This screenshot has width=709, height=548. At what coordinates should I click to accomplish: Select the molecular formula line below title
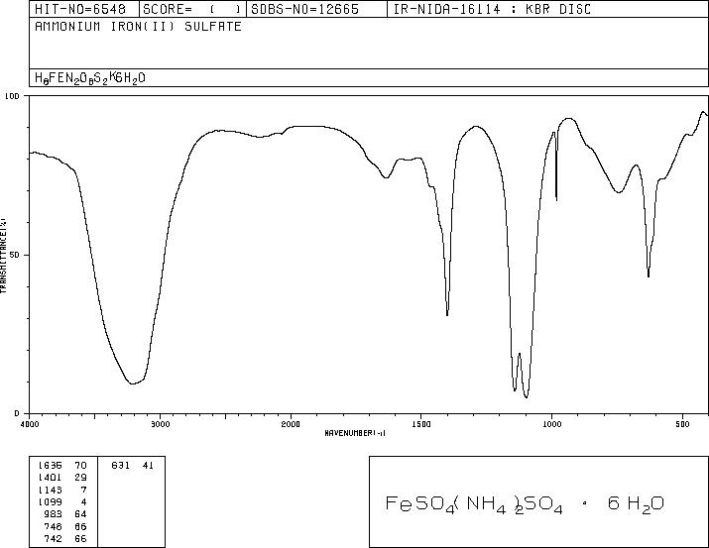90,78
